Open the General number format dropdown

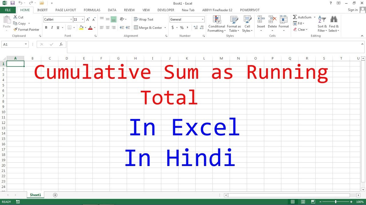pos(203,19)
